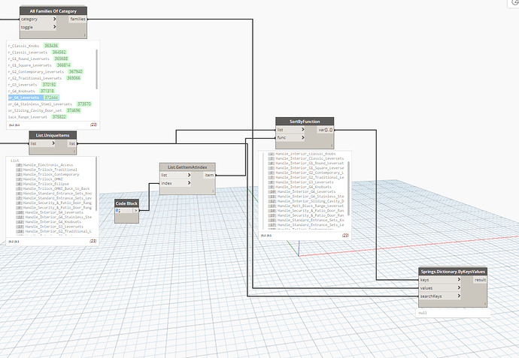This screenshot has width=519, height=358.
Task: Select Handle_Electronic_Access list item
Action: [48, 165]
